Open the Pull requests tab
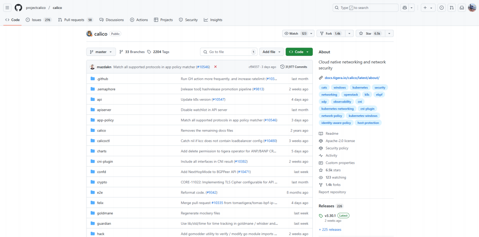The height and width of the screenshot is (237, 479). tap(76, 20)
